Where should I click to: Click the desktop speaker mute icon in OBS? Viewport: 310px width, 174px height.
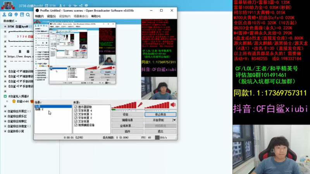(x=173, y=104)
